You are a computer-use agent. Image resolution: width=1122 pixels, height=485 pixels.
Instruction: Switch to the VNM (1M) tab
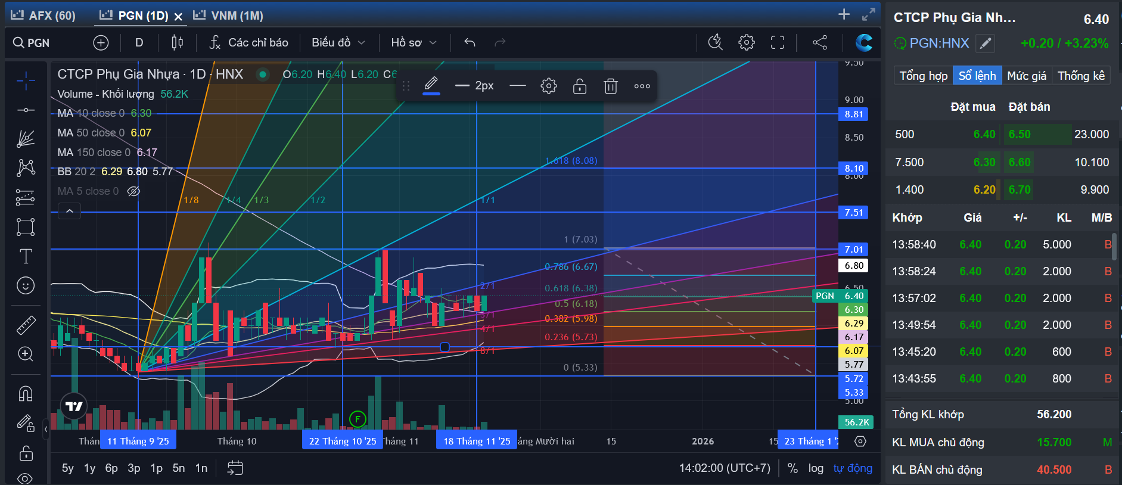pyautogui.click(x=228, y=15)
